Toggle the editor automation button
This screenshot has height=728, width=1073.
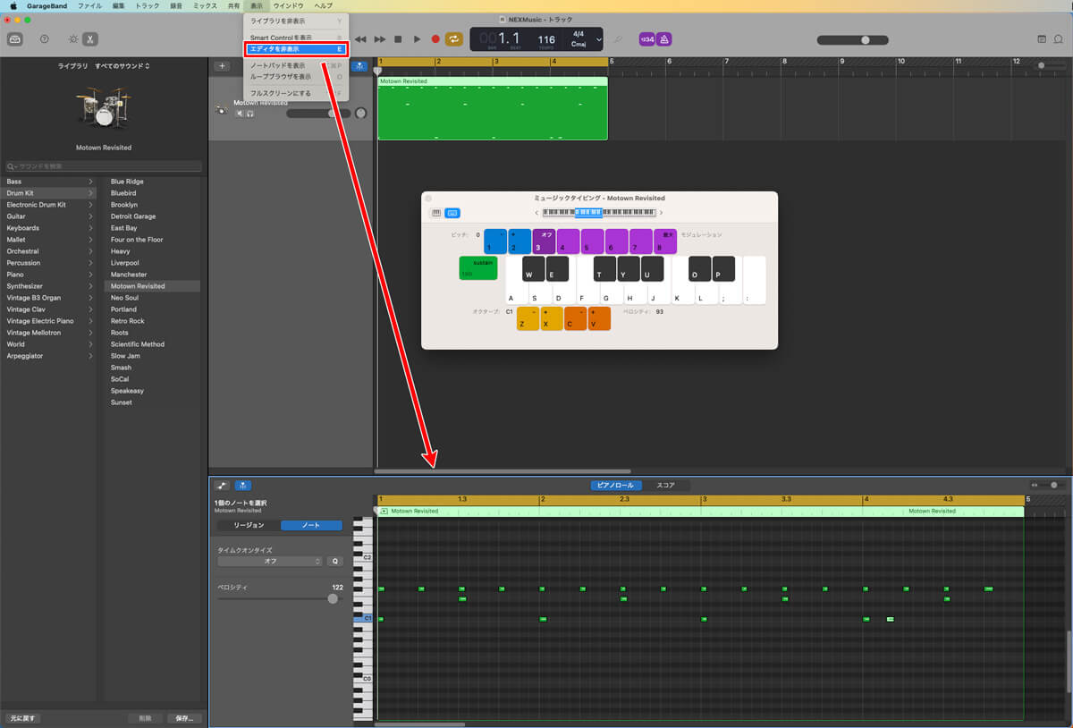pyautogui.click(x=223, y=486)
